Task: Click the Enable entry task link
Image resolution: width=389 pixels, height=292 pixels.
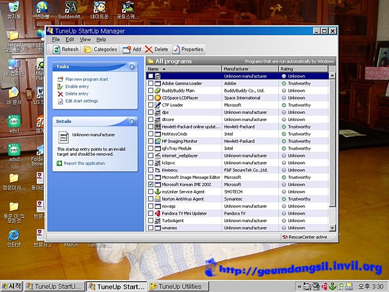Action: coord(77,86)
